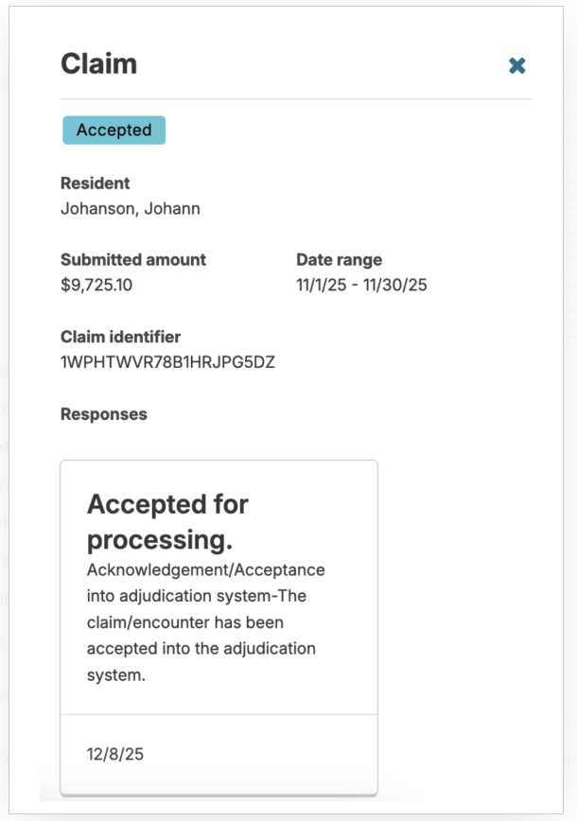The width and height of the screenshot is (577, 821).
Task: Click the 12/8/25 response date
Action: click(x=115, y=755)
